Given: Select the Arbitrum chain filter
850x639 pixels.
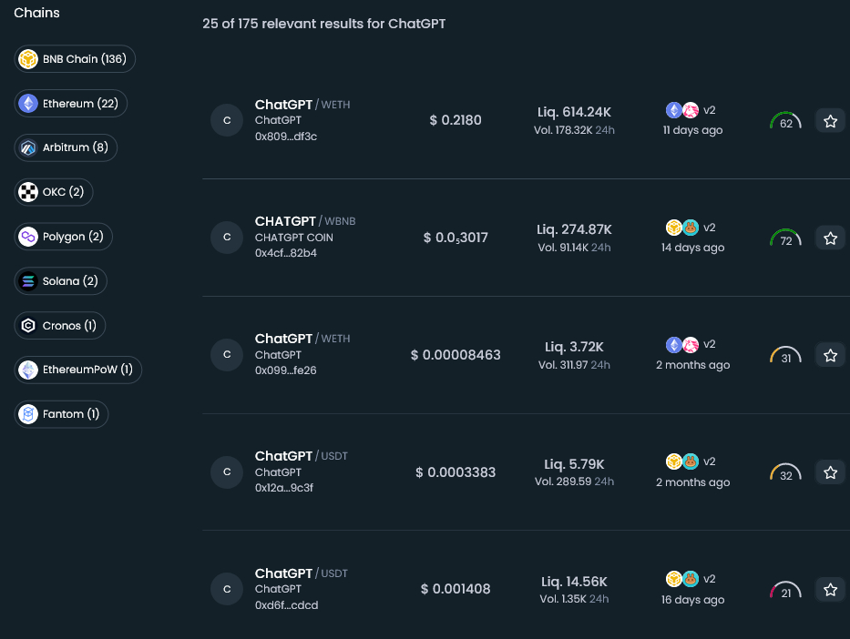Looking at the screenshot, I should click(x=67, y=147).
